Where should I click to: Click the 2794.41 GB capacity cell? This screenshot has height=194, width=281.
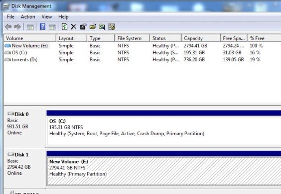point(195,46)
